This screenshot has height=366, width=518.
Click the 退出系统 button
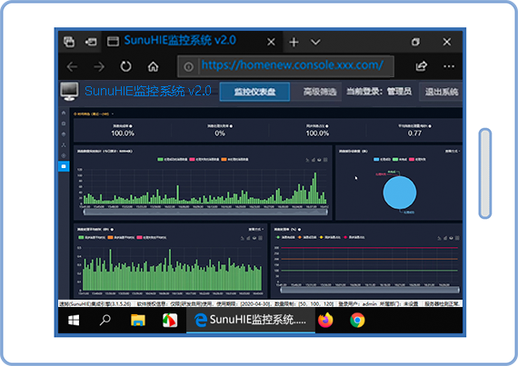tap(442, 92)
